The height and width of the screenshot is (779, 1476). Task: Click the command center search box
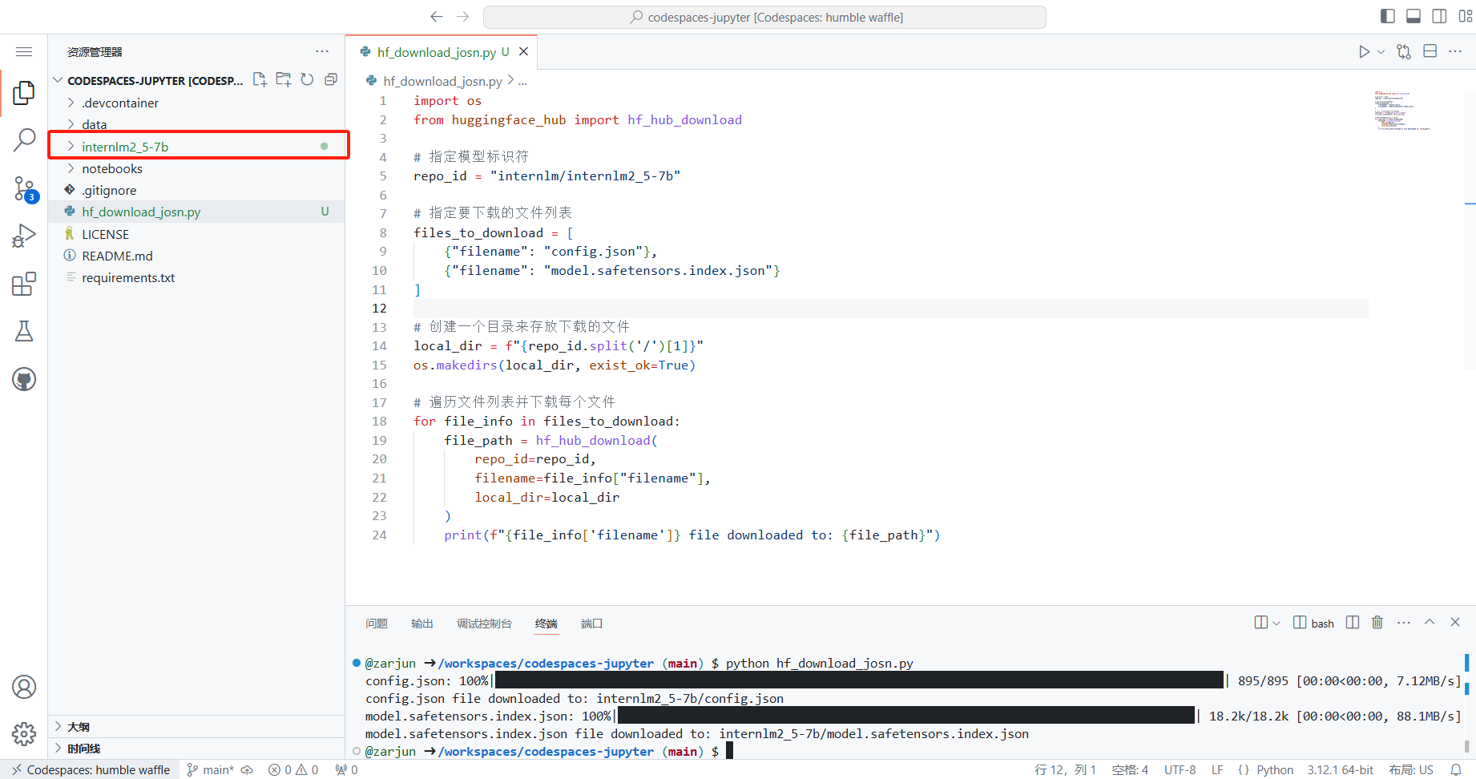tap(764, 17)
